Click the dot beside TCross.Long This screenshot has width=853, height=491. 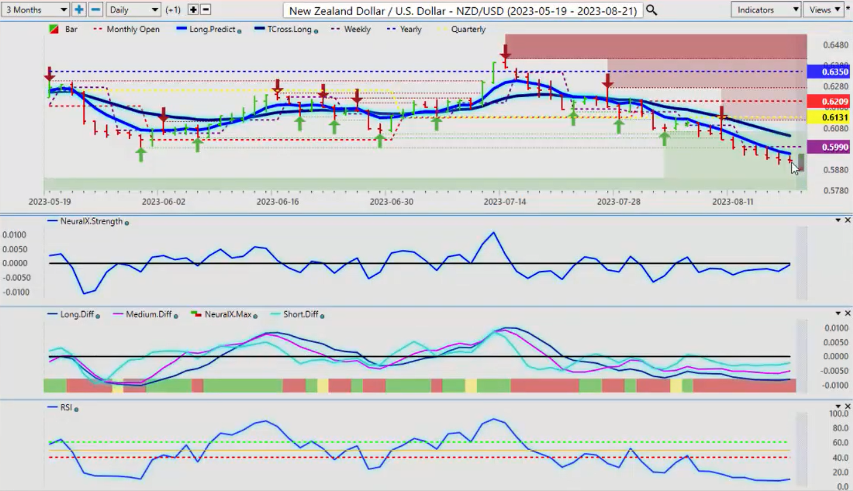(315, 30)
